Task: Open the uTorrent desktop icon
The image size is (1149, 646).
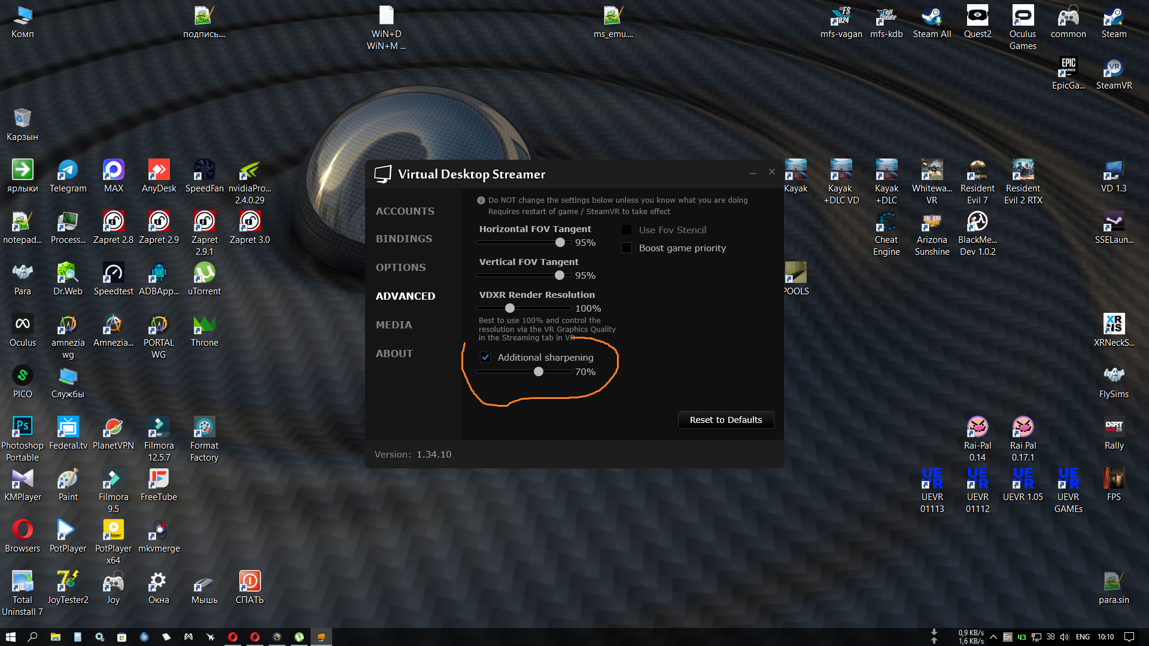Action: coord(204,273)
